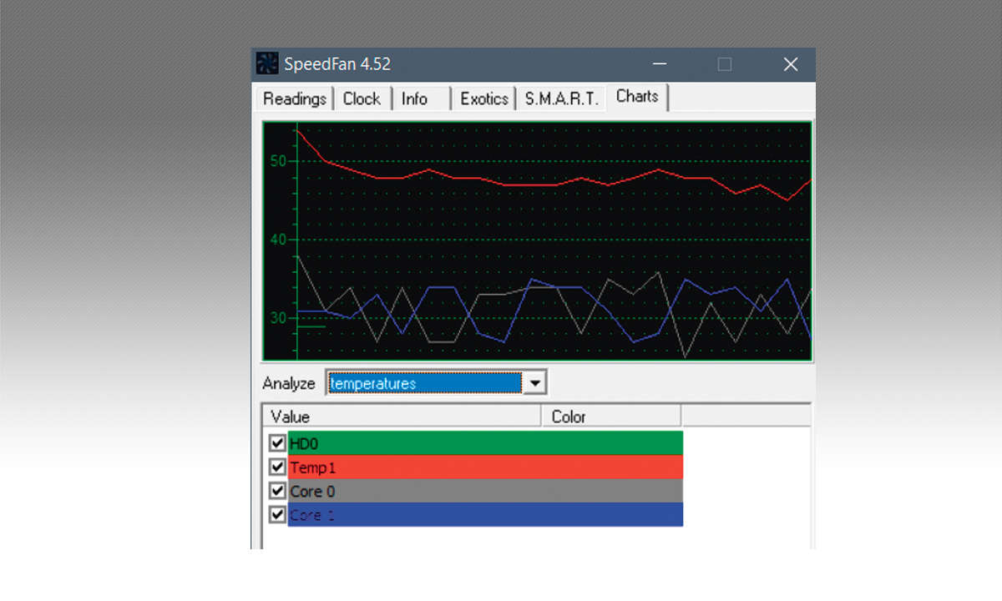Image resolution: width=1002 pixels, height=601 pixels.
Task: Maximize the SpeedFan window
Action: (725, 64)
